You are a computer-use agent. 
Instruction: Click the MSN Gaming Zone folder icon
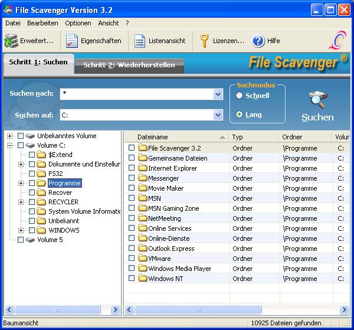point(142,208)
